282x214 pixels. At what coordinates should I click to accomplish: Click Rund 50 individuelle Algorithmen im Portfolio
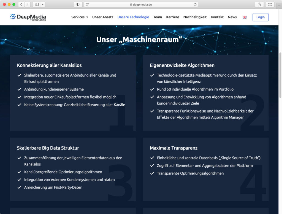(x=195, y=89)
